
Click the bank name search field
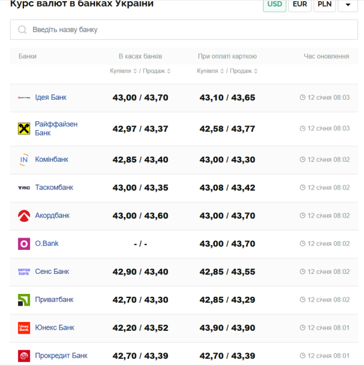click(188, 30)
